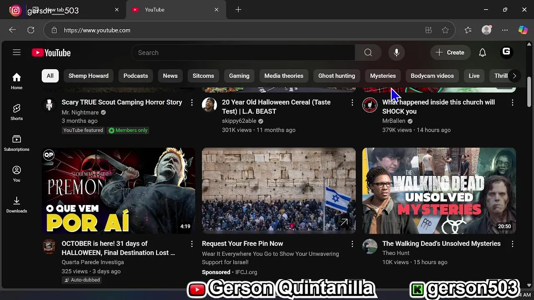The image size is (534, 300).
Task: Select the News chip
Action: tap(170, 76)
